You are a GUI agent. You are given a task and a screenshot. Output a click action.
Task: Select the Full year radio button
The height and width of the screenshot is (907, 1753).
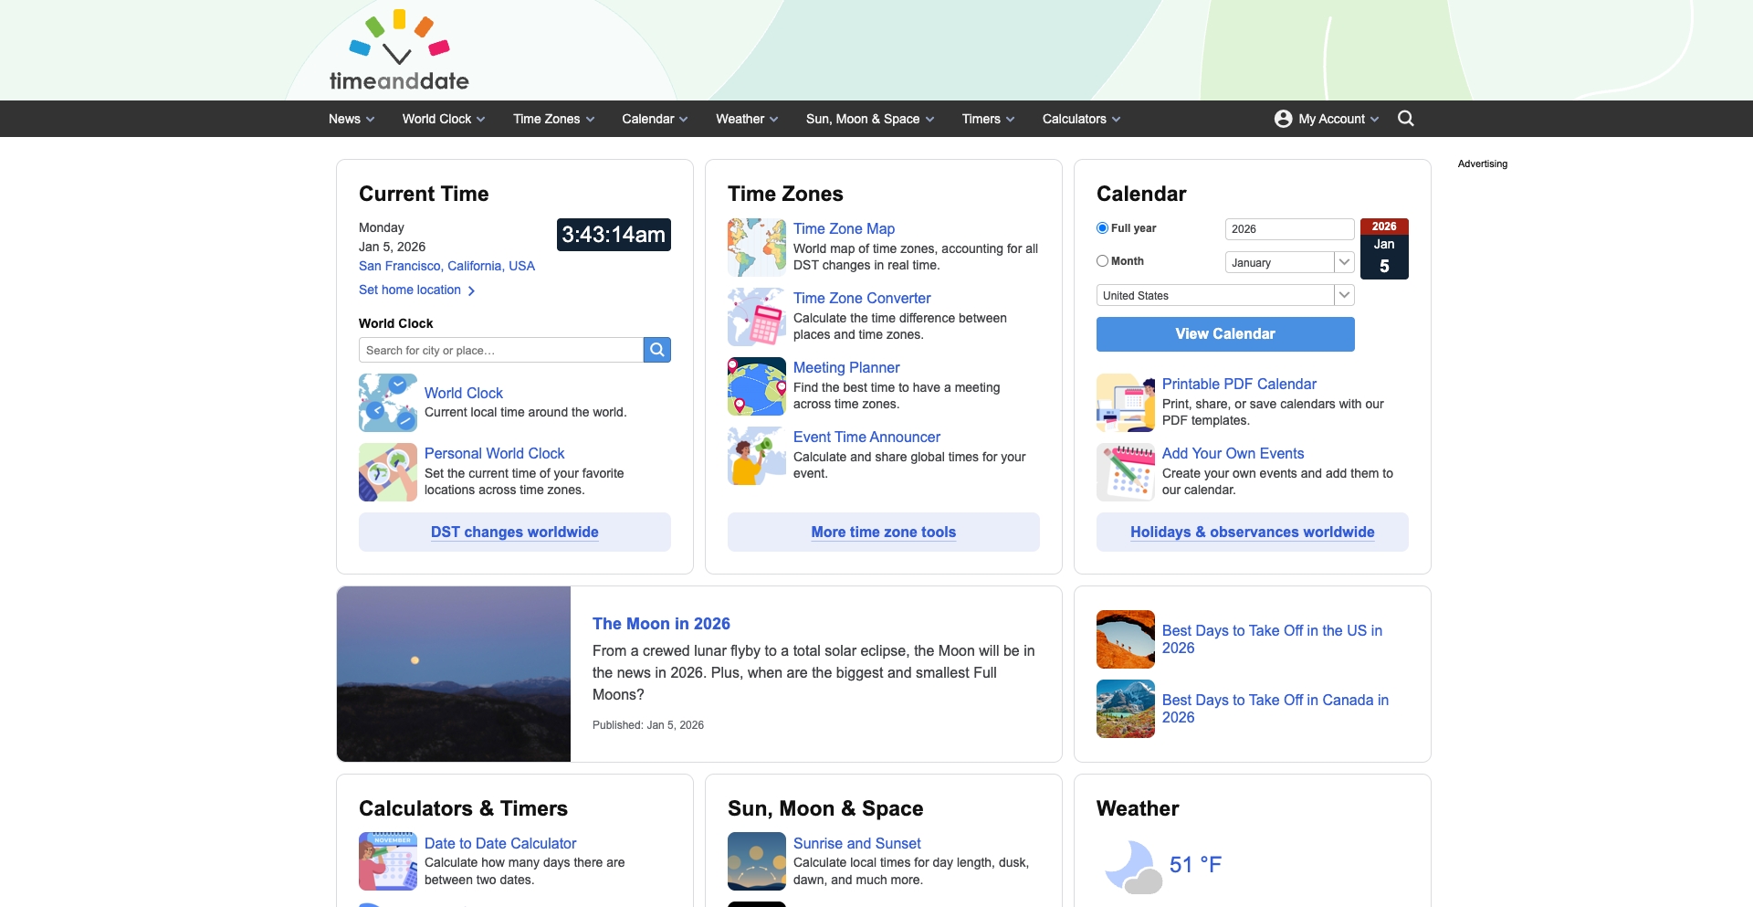pos(1101,228)
